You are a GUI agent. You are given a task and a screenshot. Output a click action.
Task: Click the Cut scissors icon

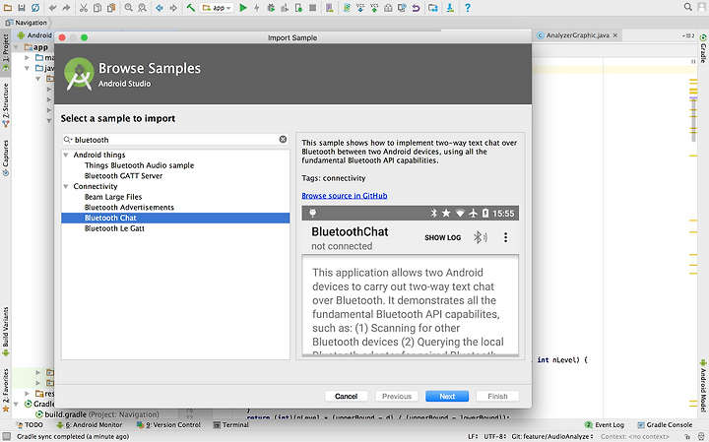pyautogui.click(x=83, y=8)
